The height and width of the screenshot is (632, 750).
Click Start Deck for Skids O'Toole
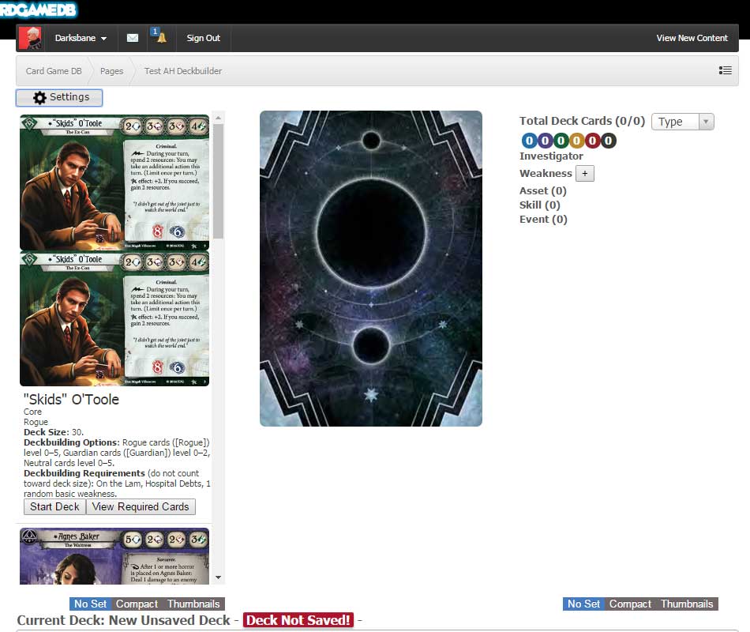pos(54,506)
